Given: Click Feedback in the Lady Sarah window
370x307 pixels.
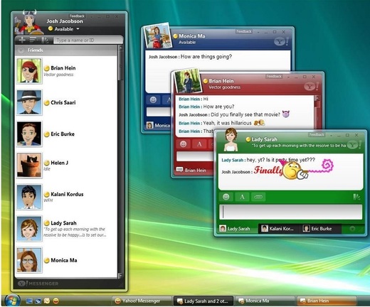Looking at the screenshot, I should pyautogui.click(x=317, y=135).
